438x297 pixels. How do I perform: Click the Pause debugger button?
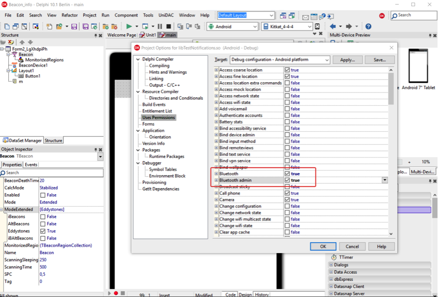(160, 26)
